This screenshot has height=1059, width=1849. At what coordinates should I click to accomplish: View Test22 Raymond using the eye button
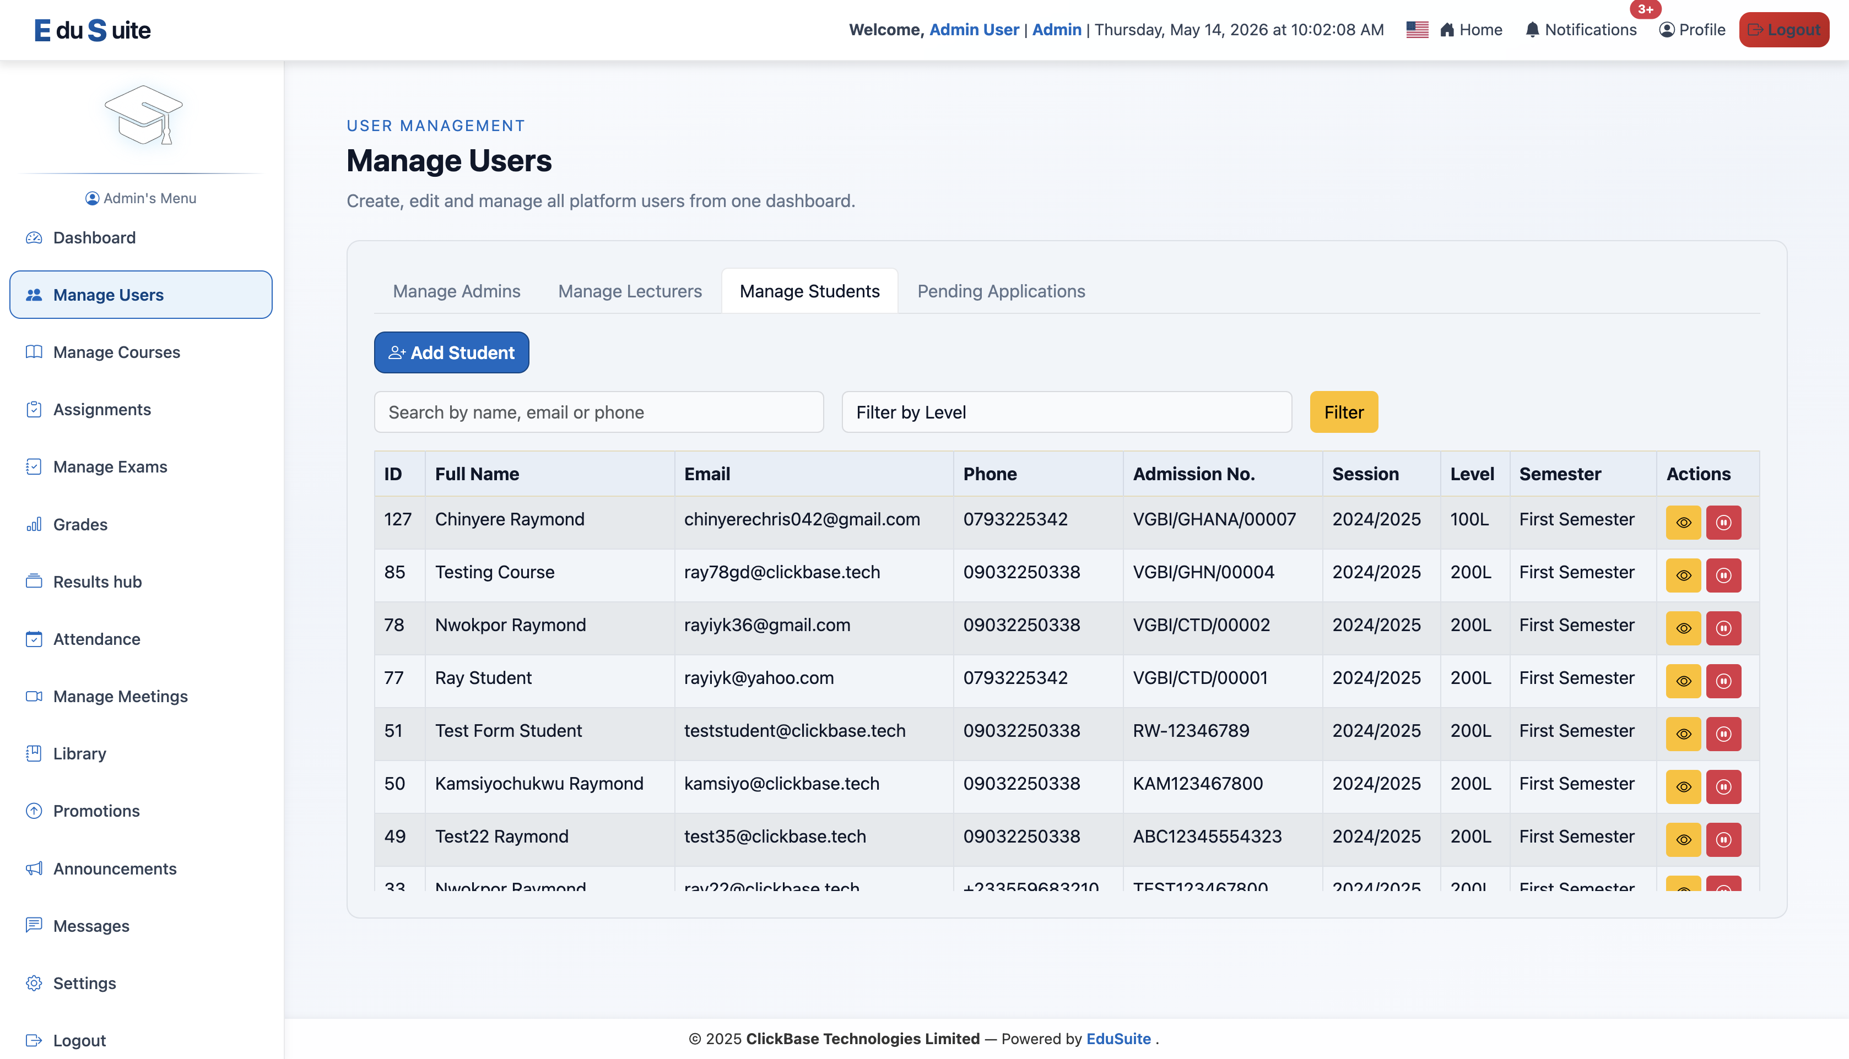coord(1683,839)
